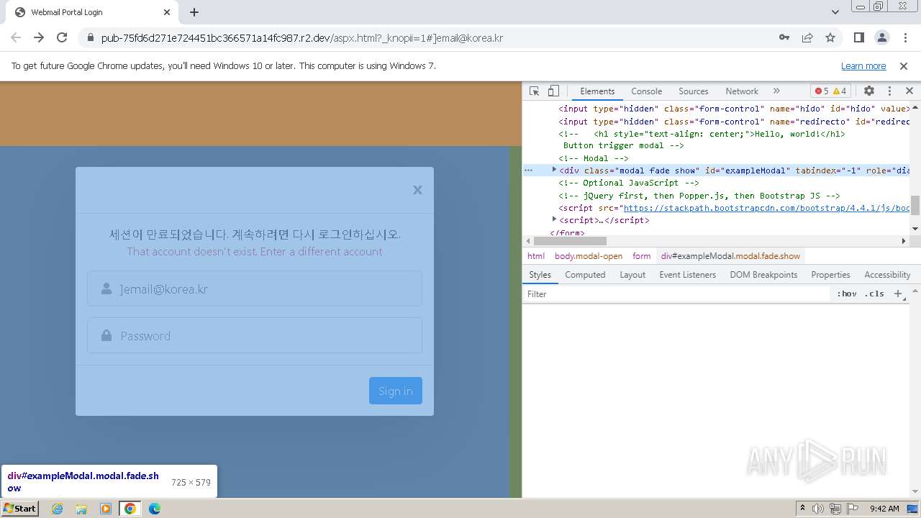Click the browser forward arrow
Image resolution: width=921 pixels, height=518 pixels.
tap(39, 37)
